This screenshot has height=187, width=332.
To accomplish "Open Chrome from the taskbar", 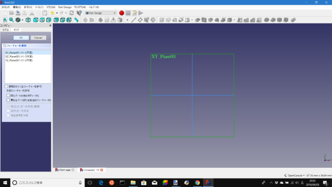I will coord(197,182).
